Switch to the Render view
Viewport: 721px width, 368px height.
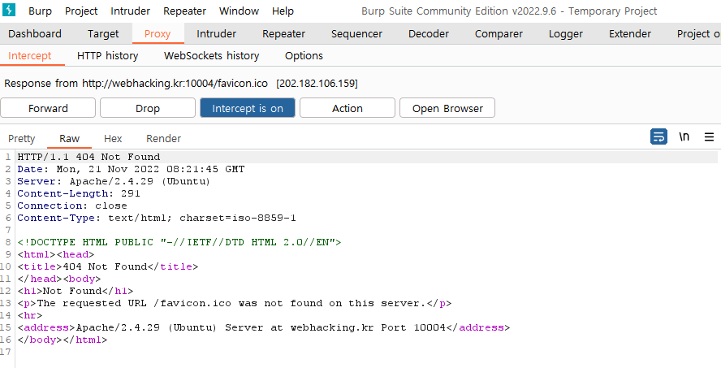tap(164, 138)
